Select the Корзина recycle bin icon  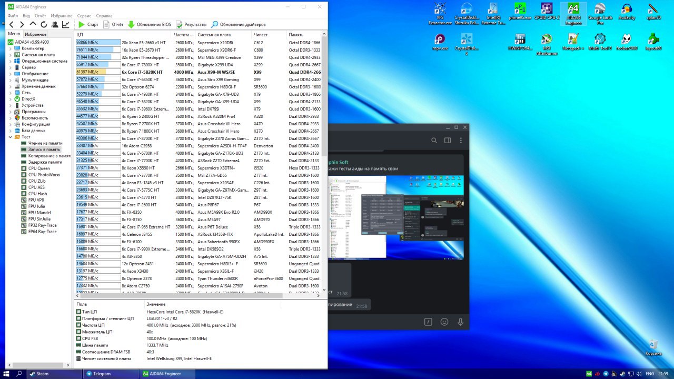pyautogui.click(x=653, y=347)
